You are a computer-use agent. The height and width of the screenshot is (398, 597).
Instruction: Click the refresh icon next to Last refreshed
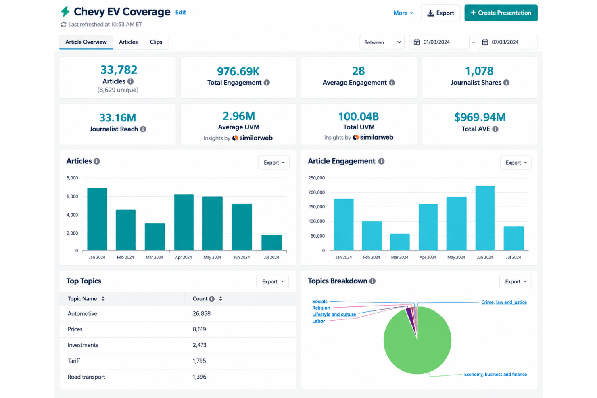coord(63,25)
